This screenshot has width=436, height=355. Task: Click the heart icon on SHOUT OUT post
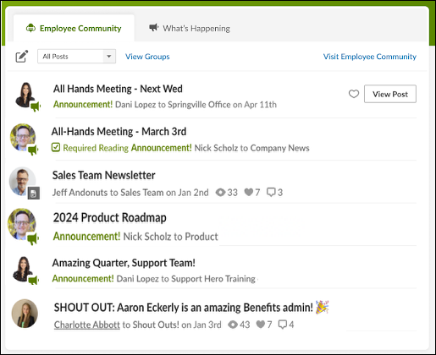[261, 325]
